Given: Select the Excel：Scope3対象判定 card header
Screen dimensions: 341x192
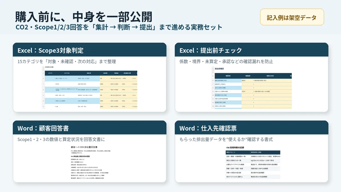Looking at the screenshot, I should point(90,50).
